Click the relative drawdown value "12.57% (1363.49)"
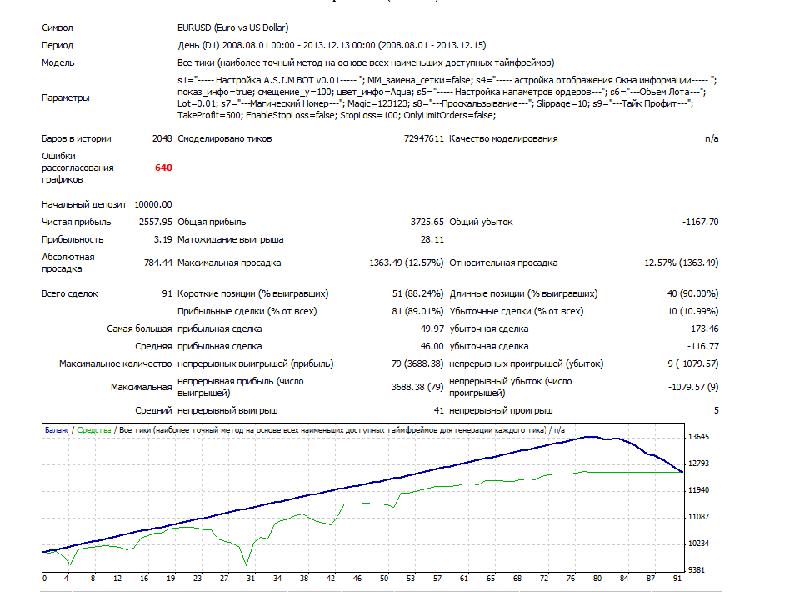 pyautogui.click(x=682, y=263)
